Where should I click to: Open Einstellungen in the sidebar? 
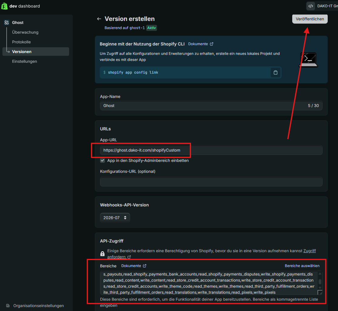[x=24, y=62]
